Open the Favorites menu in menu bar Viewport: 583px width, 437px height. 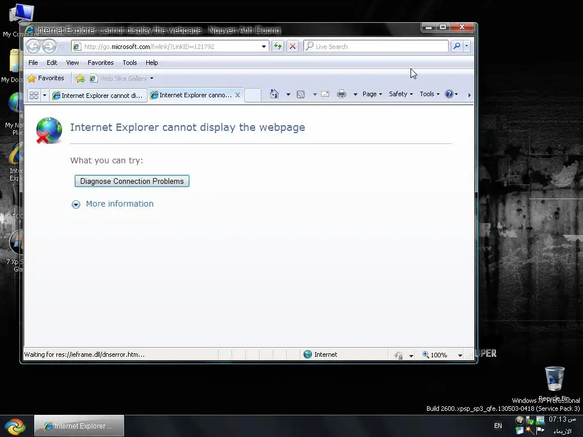(100, 63)
